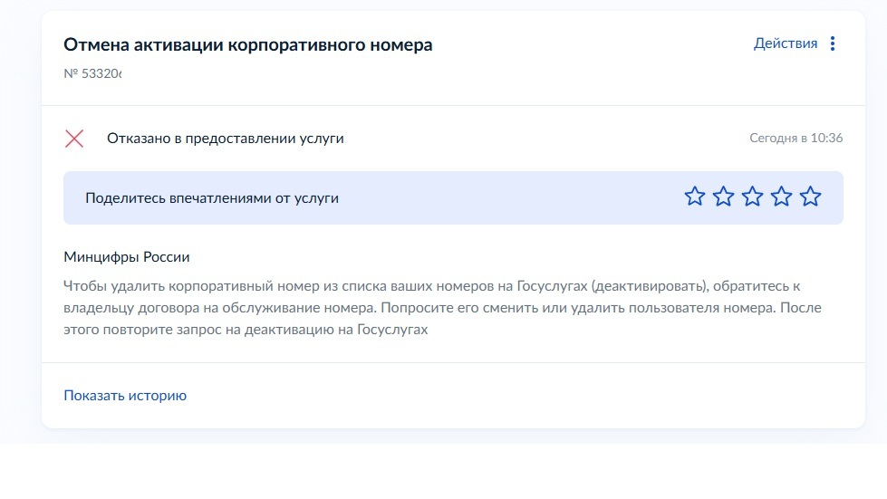The image size is (887, 499).
Task: Click the text Поделитесь впечатлениями от услуги
Action: point(212,197)
